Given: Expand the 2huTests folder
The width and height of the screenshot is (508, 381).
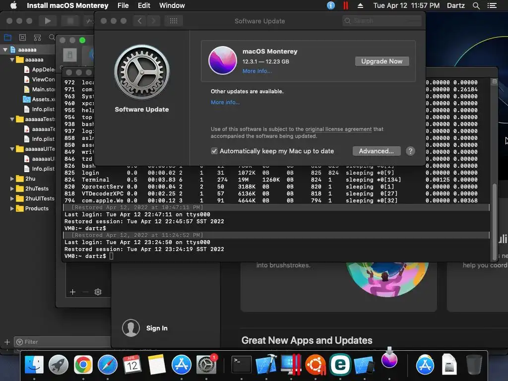Looking at the screenshot, I should [12, 189].
